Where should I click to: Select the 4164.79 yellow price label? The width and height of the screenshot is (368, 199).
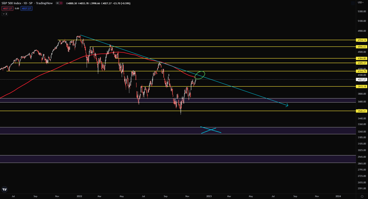tap(362, 71)
